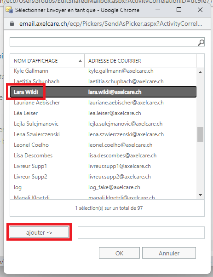Select the Léa Leiser row
Viewport: 213px width, 277px height.
click(103, 113)
